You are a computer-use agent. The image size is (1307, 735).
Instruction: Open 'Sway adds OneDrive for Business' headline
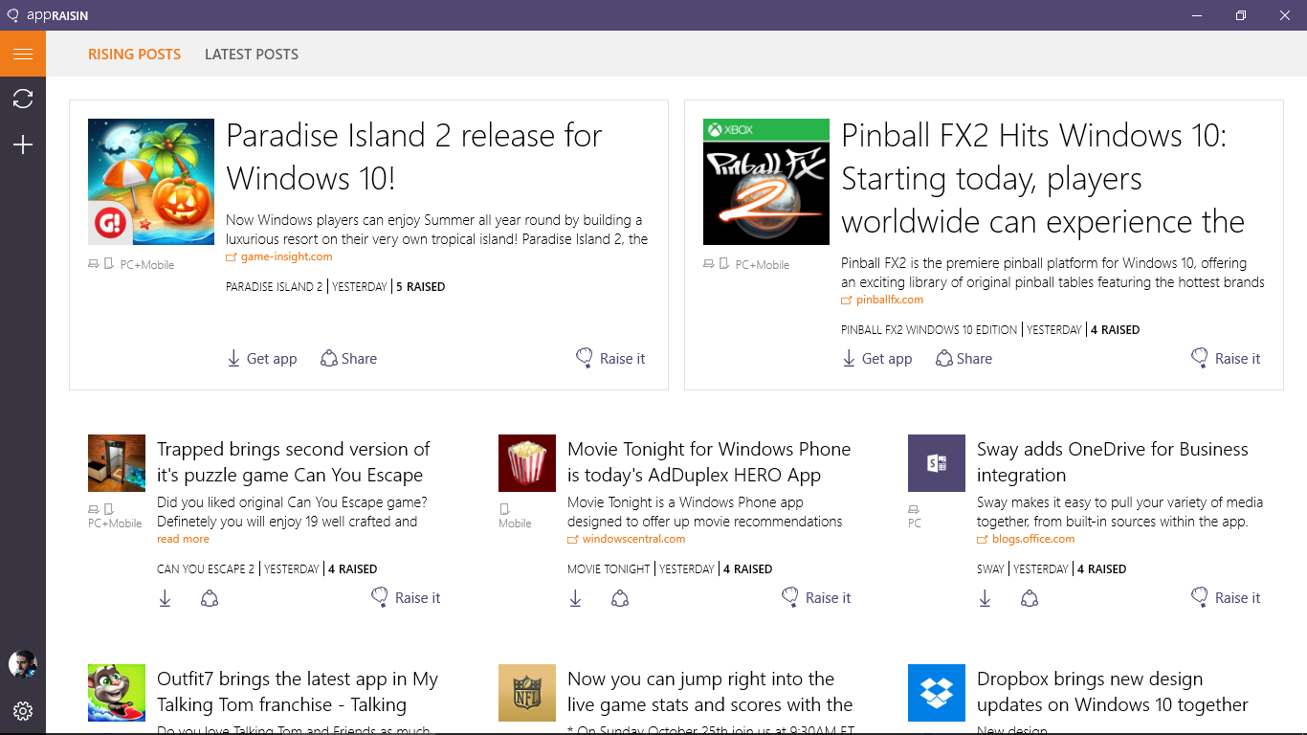1113,462
